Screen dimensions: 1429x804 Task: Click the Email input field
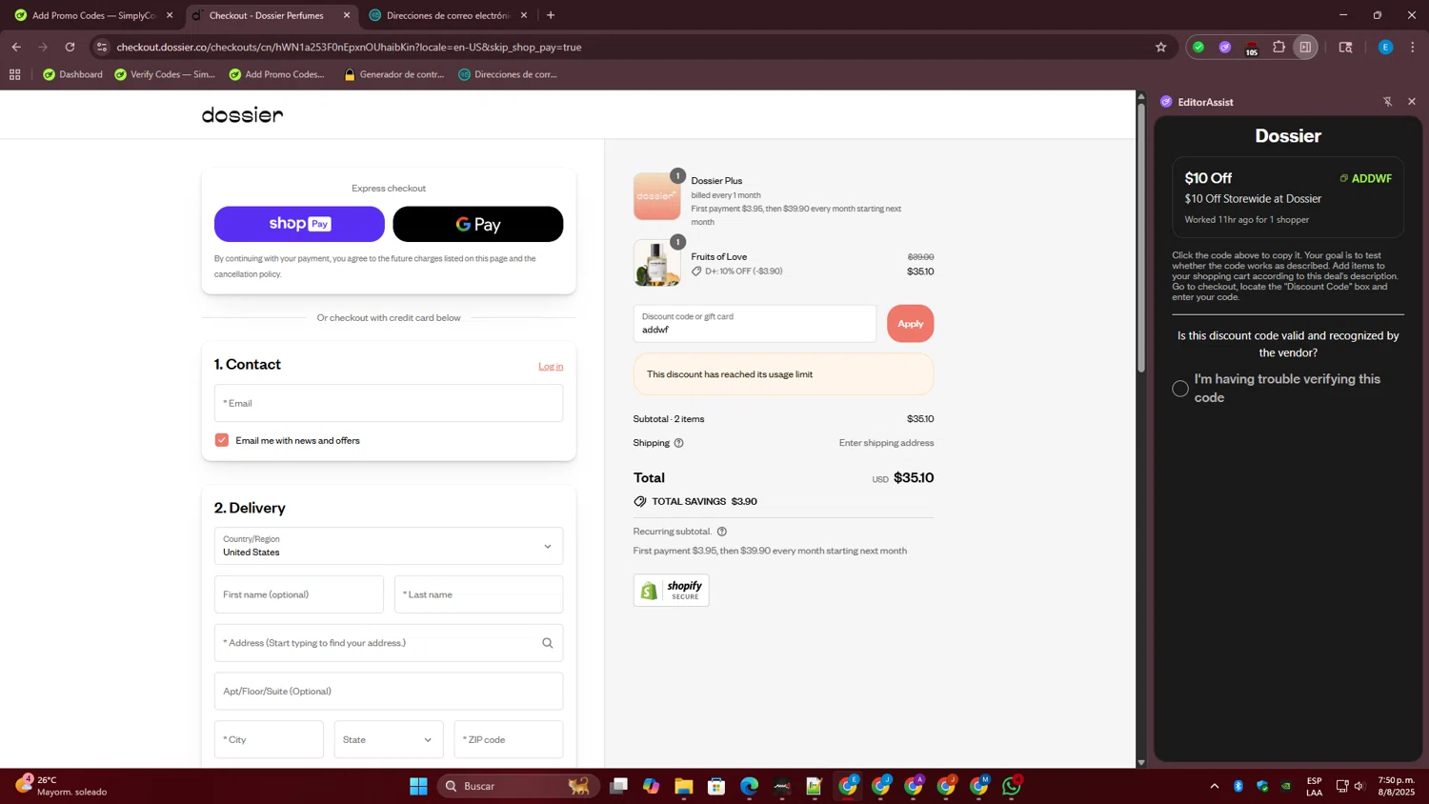click(x=389, y=403)
